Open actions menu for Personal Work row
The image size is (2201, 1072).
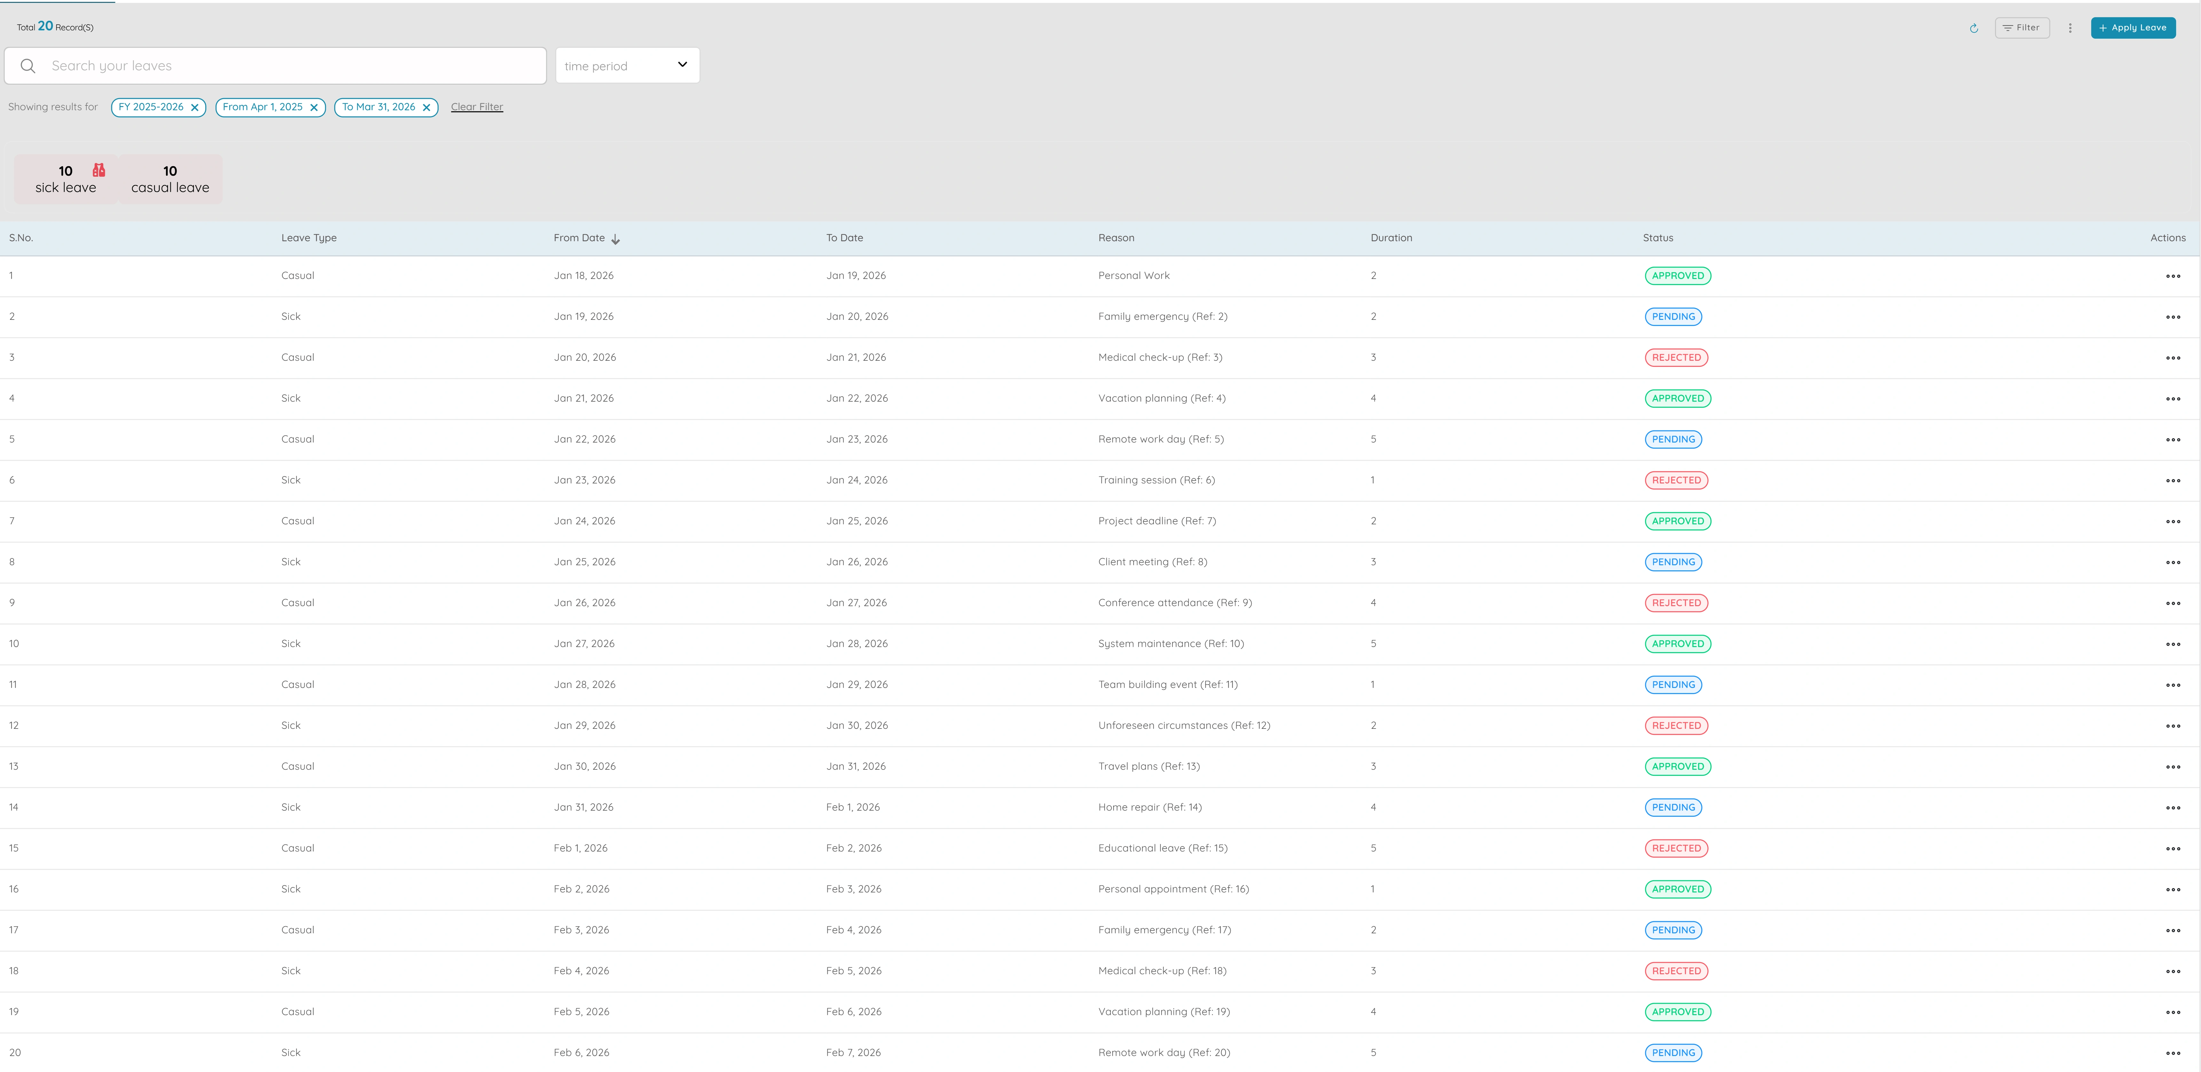(x=2173, y=276)
